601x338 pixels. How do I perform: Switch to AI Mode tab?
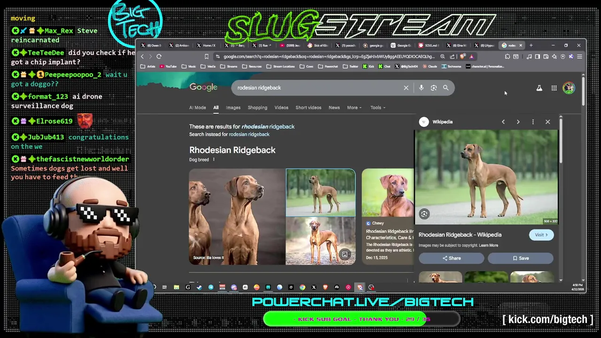198,108
